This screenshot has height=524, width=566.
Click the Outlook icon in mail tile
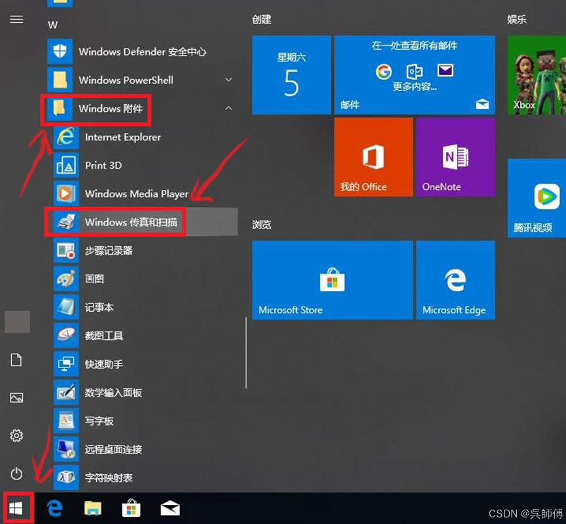click(414, 71)
